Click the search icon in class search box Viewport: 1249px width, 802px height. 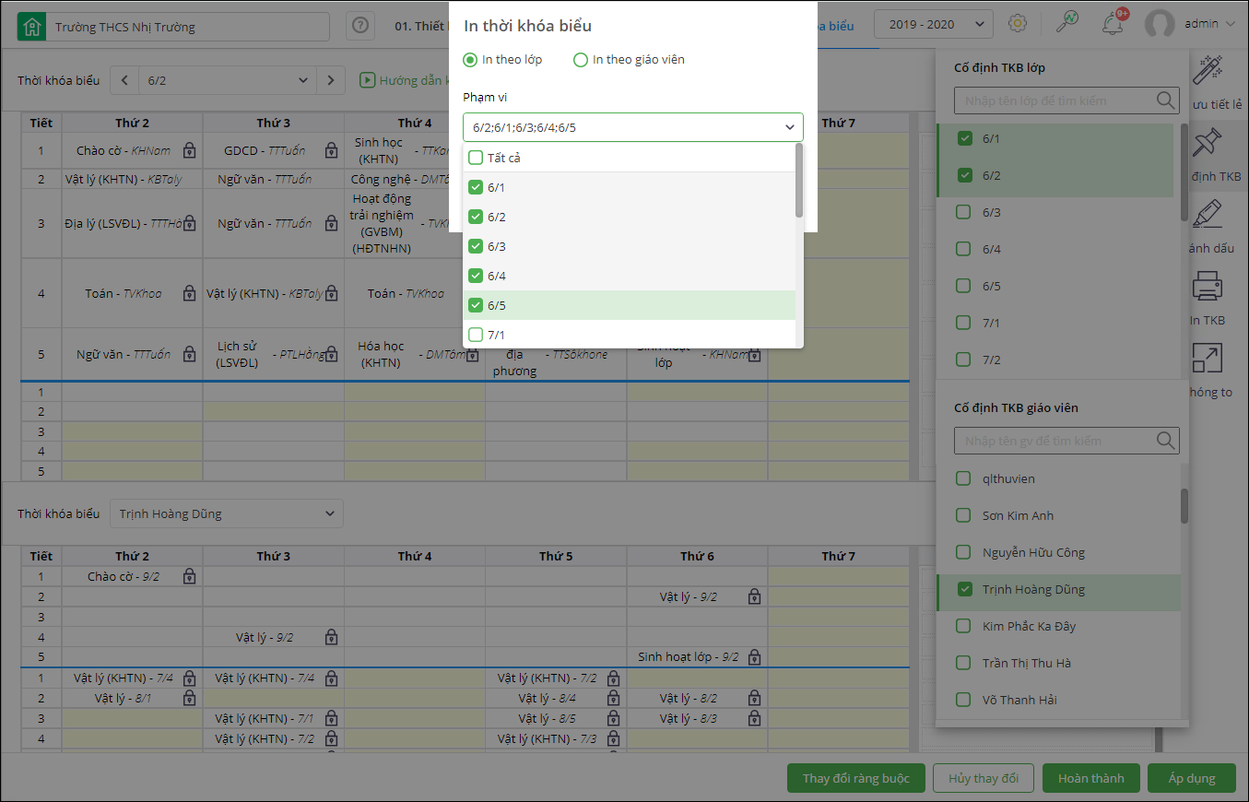coord(1166,100)
